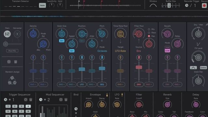The width and height of the screenshot is (208, 117).
Task: Click the Density knob icon
Action: pos(33,34)
